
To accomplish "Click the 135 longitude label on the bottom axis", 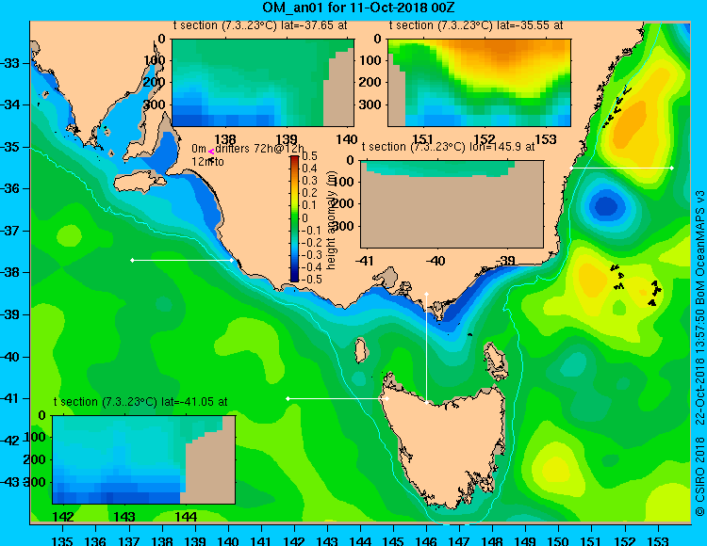I will (62, 542).
